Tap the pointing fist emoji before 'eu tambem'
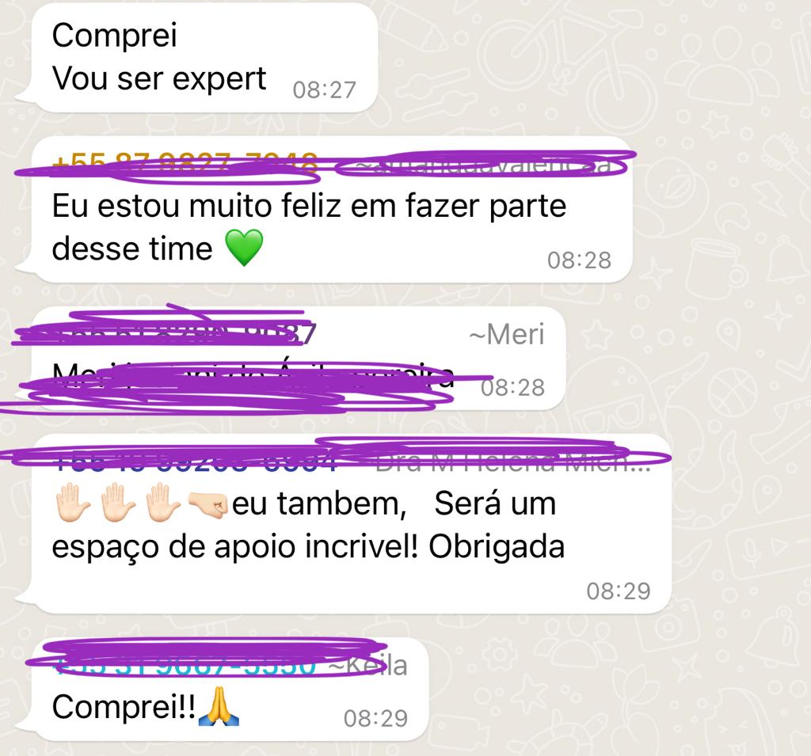 pos(208,503)
